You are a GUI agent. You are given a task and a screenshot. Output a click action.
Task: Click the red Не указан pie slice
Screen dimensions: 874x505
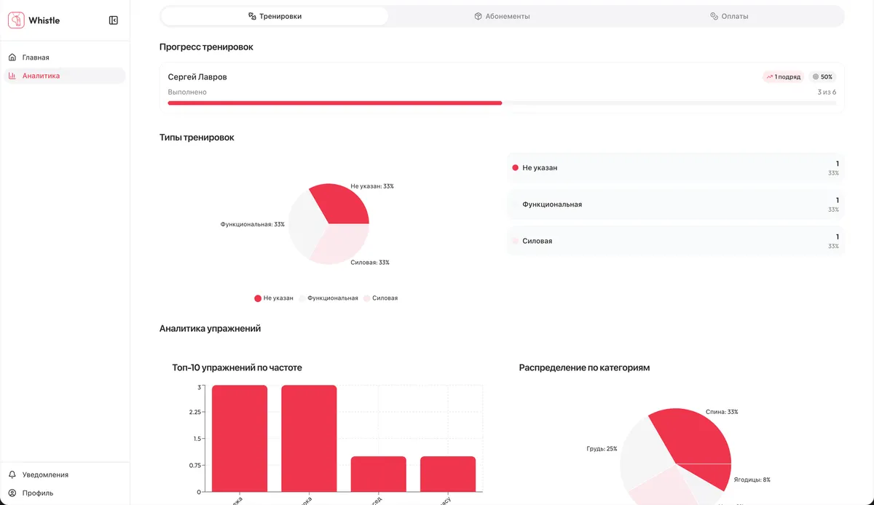coord(341,205)
